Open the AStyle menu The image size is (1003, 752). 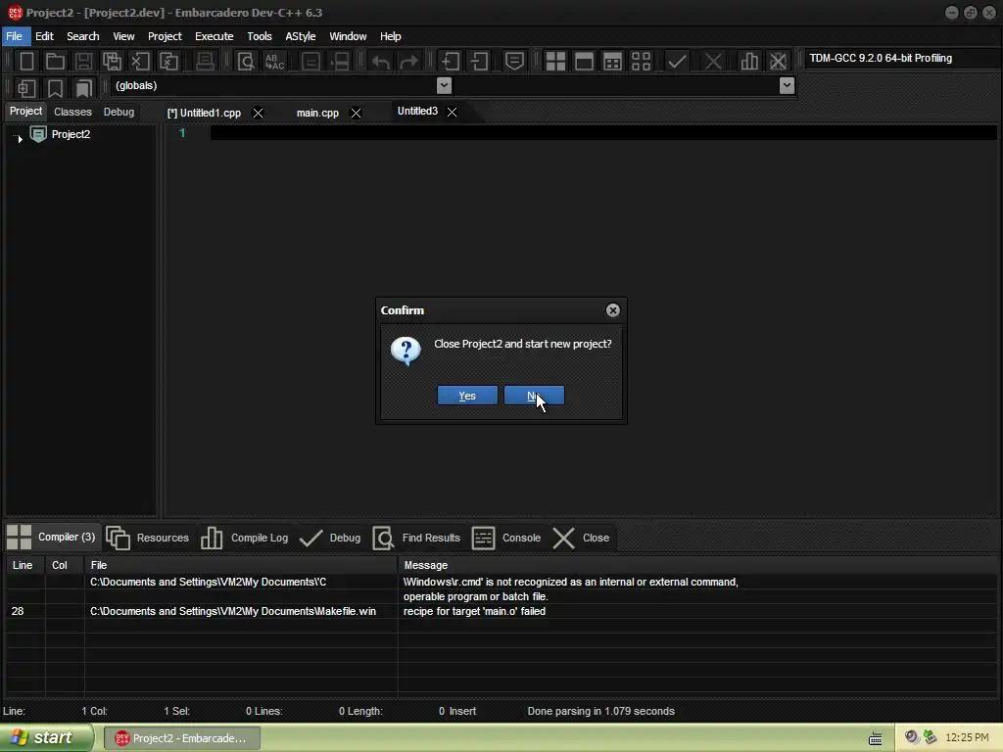301,36
